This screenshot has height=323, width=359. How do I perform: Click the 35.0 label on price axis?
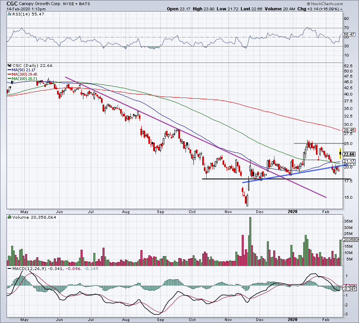pos(348,109)
